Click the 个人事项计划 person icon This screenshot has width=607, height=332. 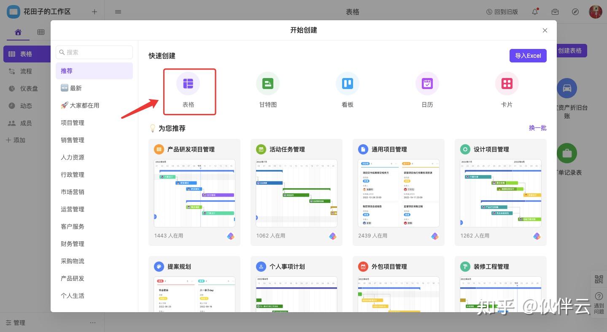[261, 267]
